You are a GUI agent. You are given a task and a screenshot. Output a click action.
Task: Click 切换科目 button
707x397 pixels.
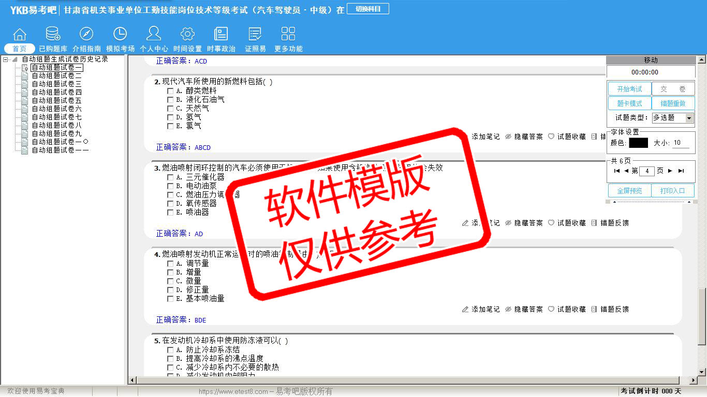[368, 9]
